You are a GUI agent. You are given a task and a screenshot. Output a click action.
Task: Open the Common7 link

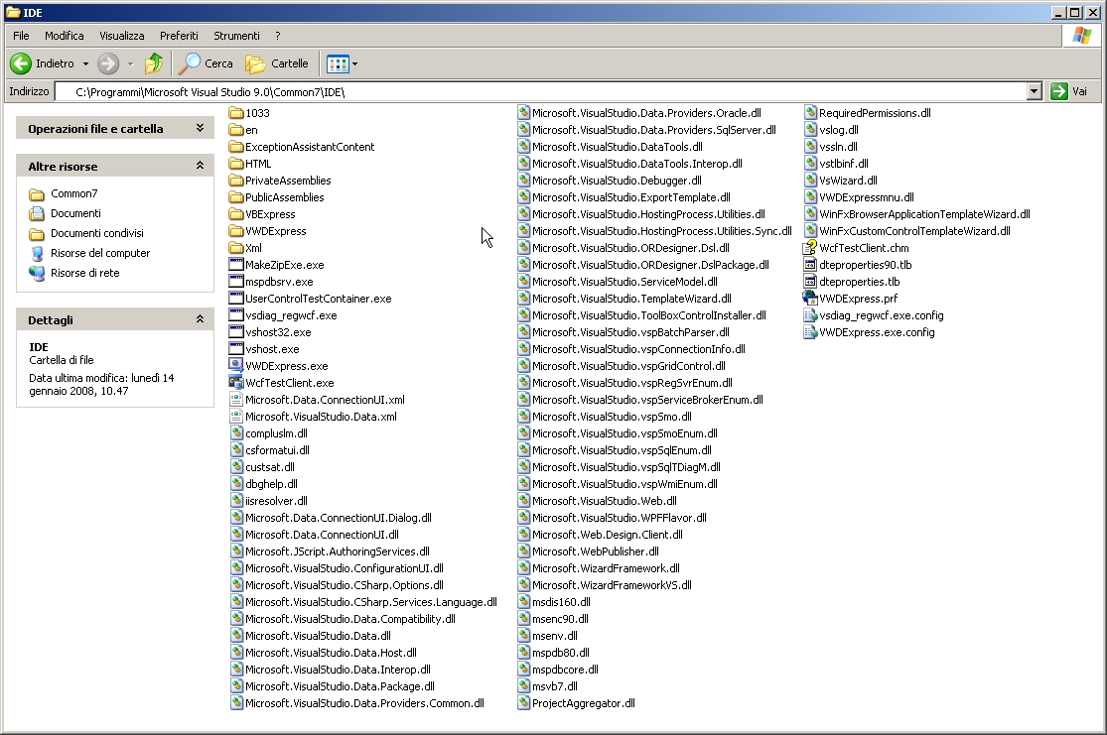point(74,193)
